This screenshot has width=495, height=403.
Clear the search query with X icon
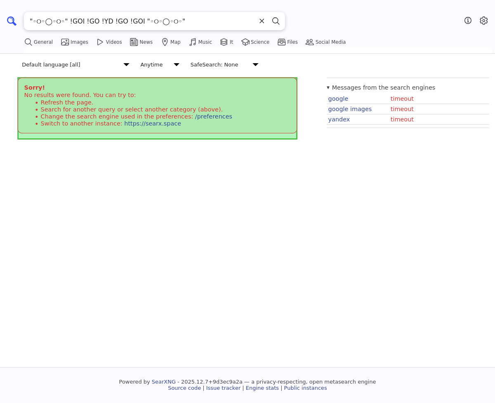coord(262,21)
